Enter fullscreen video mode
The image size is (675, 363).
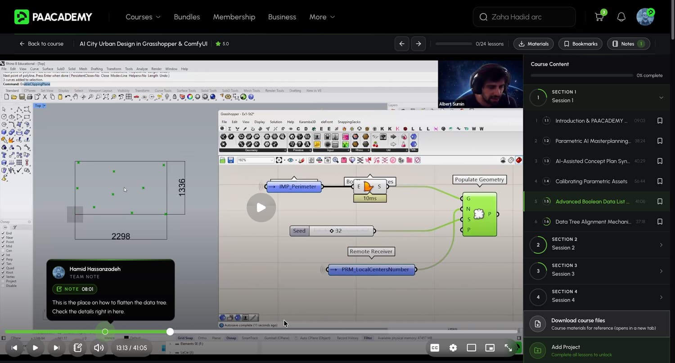[508, 348]
